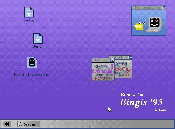Open the topmost Jumpy file icon
The width and height of the screenshot is (175, 129).
pos(29,12)
